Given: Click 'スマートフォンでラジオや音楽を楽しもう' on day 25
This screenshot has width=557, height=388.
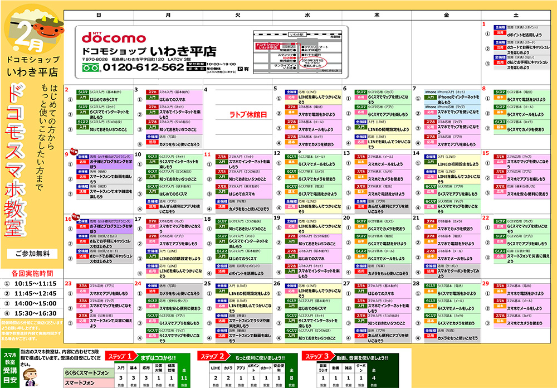Looking at the screenshot, I should pyautogui.click(x=250, y=323).
